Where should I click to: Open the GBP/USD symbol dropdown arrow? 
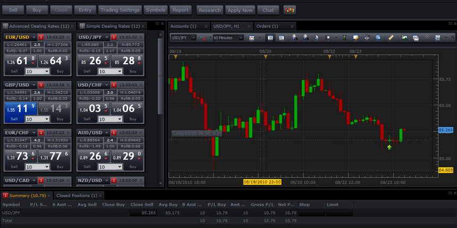(34, 85)
